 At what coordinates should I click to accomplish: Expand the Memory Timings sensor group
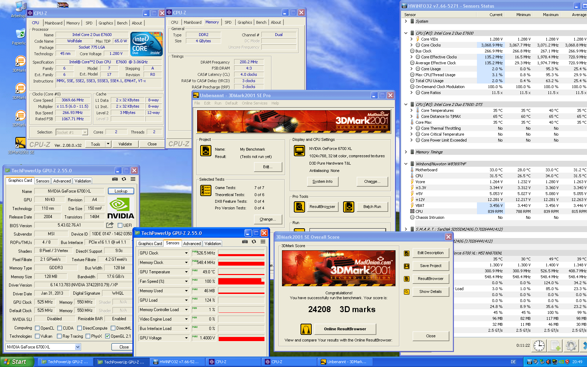click(x=406, y=152)
